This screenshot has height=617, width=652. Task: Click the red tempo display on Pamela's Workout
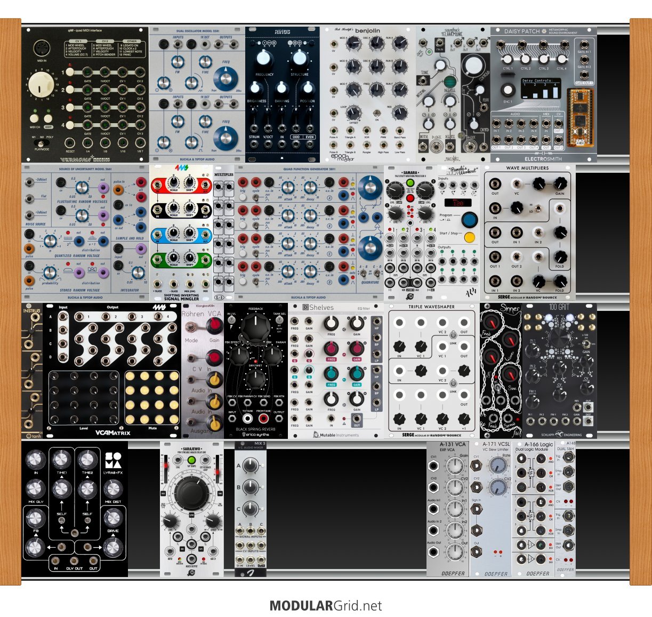[x=458, y=203]
